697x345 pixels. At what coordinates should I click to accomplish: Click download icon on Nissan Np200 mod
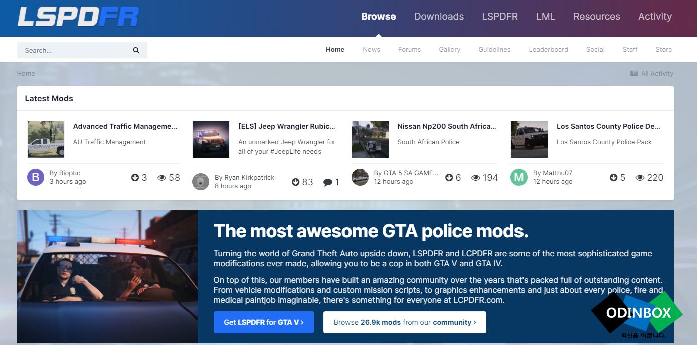click(x=449, y=178)
